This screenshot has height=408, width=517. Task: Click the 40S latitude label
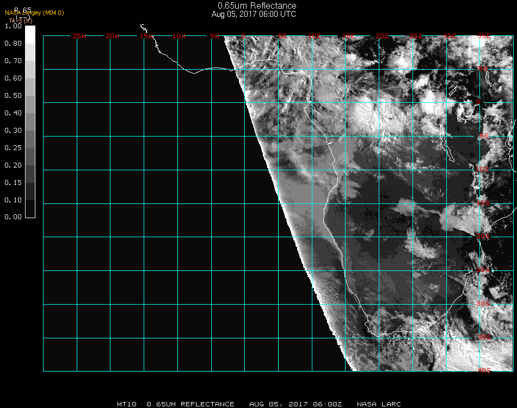pyautogui.click(x=483, y=370)
